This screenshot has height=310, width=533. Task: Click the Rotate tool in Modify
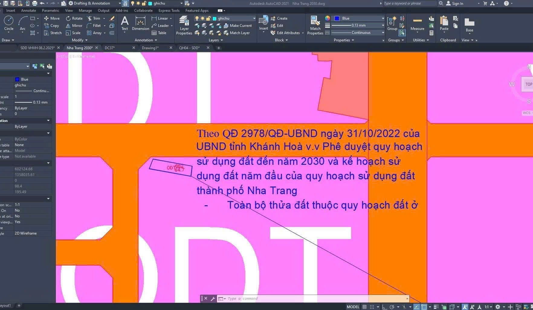pyautogui.click(x=74, y=18)
